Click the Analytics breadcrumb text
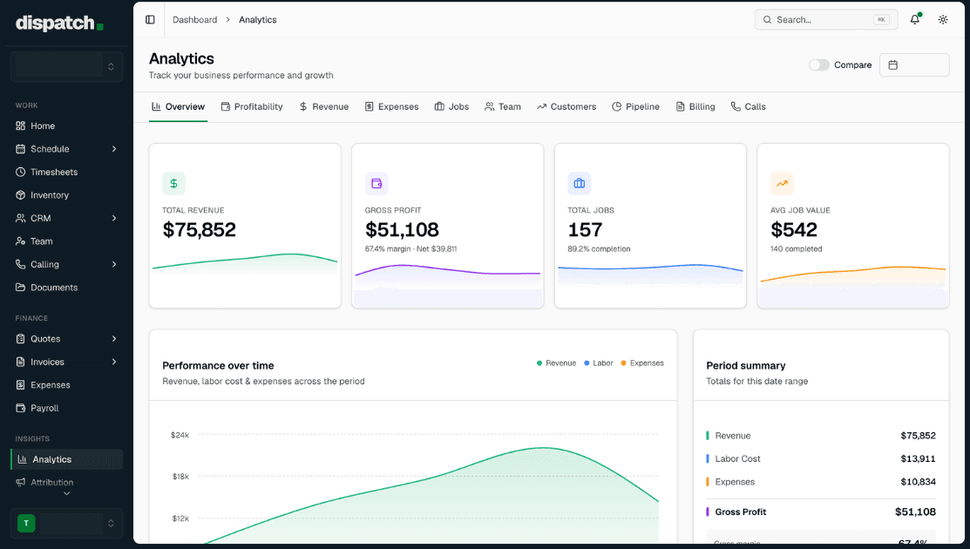The width and height of the screenshot is (970, 549). pos(257,20)
